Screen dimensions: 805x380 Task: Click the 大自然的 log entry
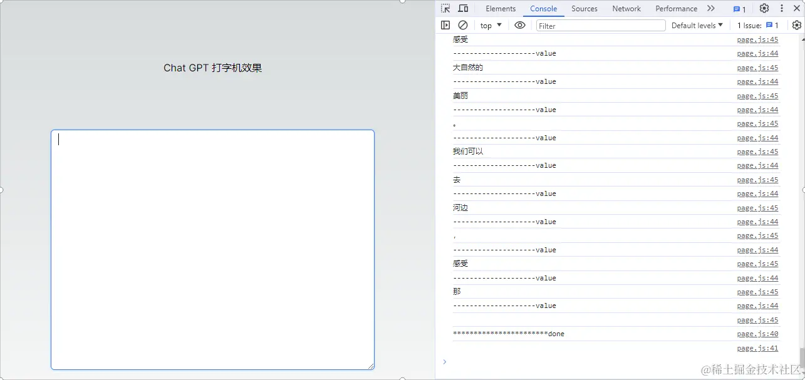(468, 68)
